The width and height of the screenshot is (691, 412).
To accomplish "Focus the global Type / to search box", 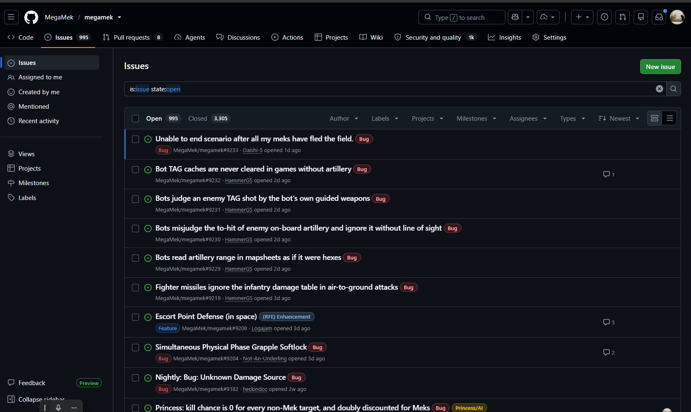I will pyautogui.click(x=462, y=17).
